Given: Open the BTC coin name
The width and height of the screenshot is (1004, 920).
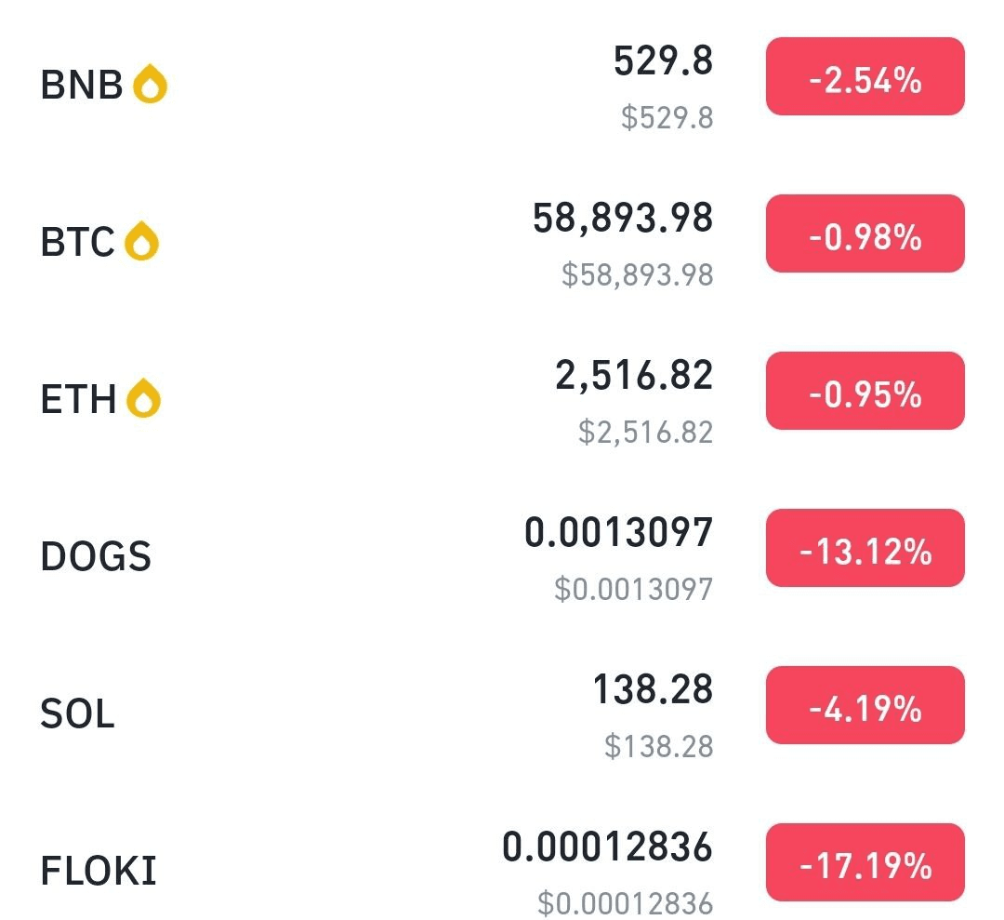Looking at the screenshot, I should click(x=77, y=242).
